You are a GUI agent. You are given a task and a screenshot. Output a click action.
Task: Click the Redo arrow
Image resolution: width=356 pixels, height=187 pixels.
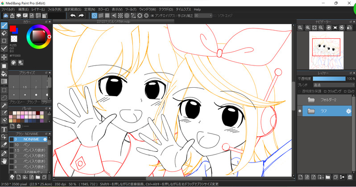(x=81, y=16)
